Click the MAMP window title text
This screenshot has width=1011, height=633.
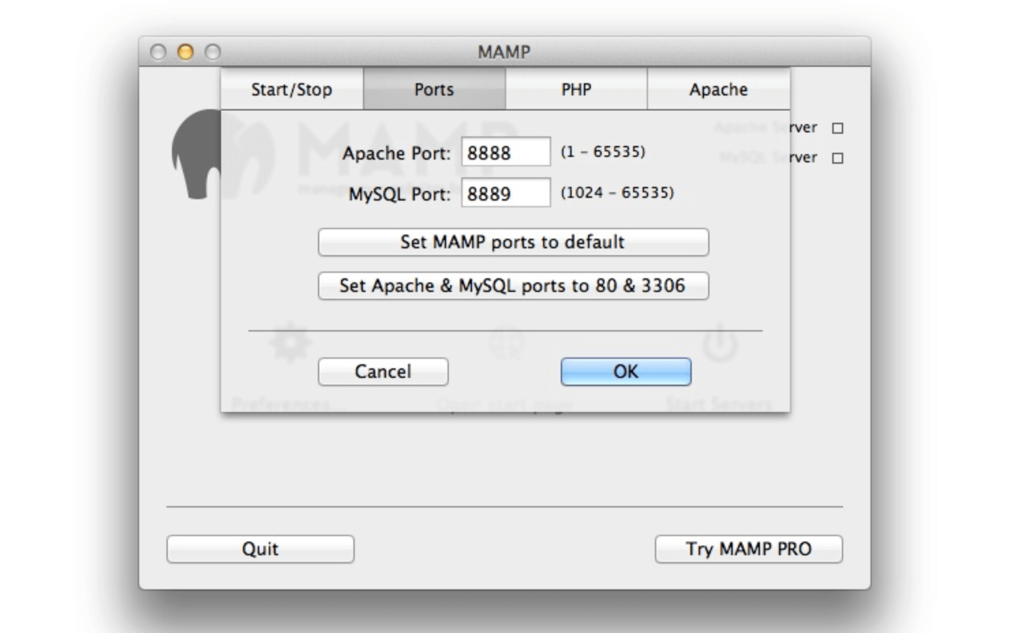click(x=504, y=52)
